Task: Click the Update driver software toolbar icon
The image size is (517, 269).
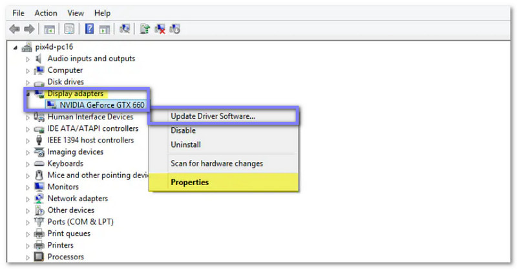Action: pyautogui.click(x=145, y=28)
